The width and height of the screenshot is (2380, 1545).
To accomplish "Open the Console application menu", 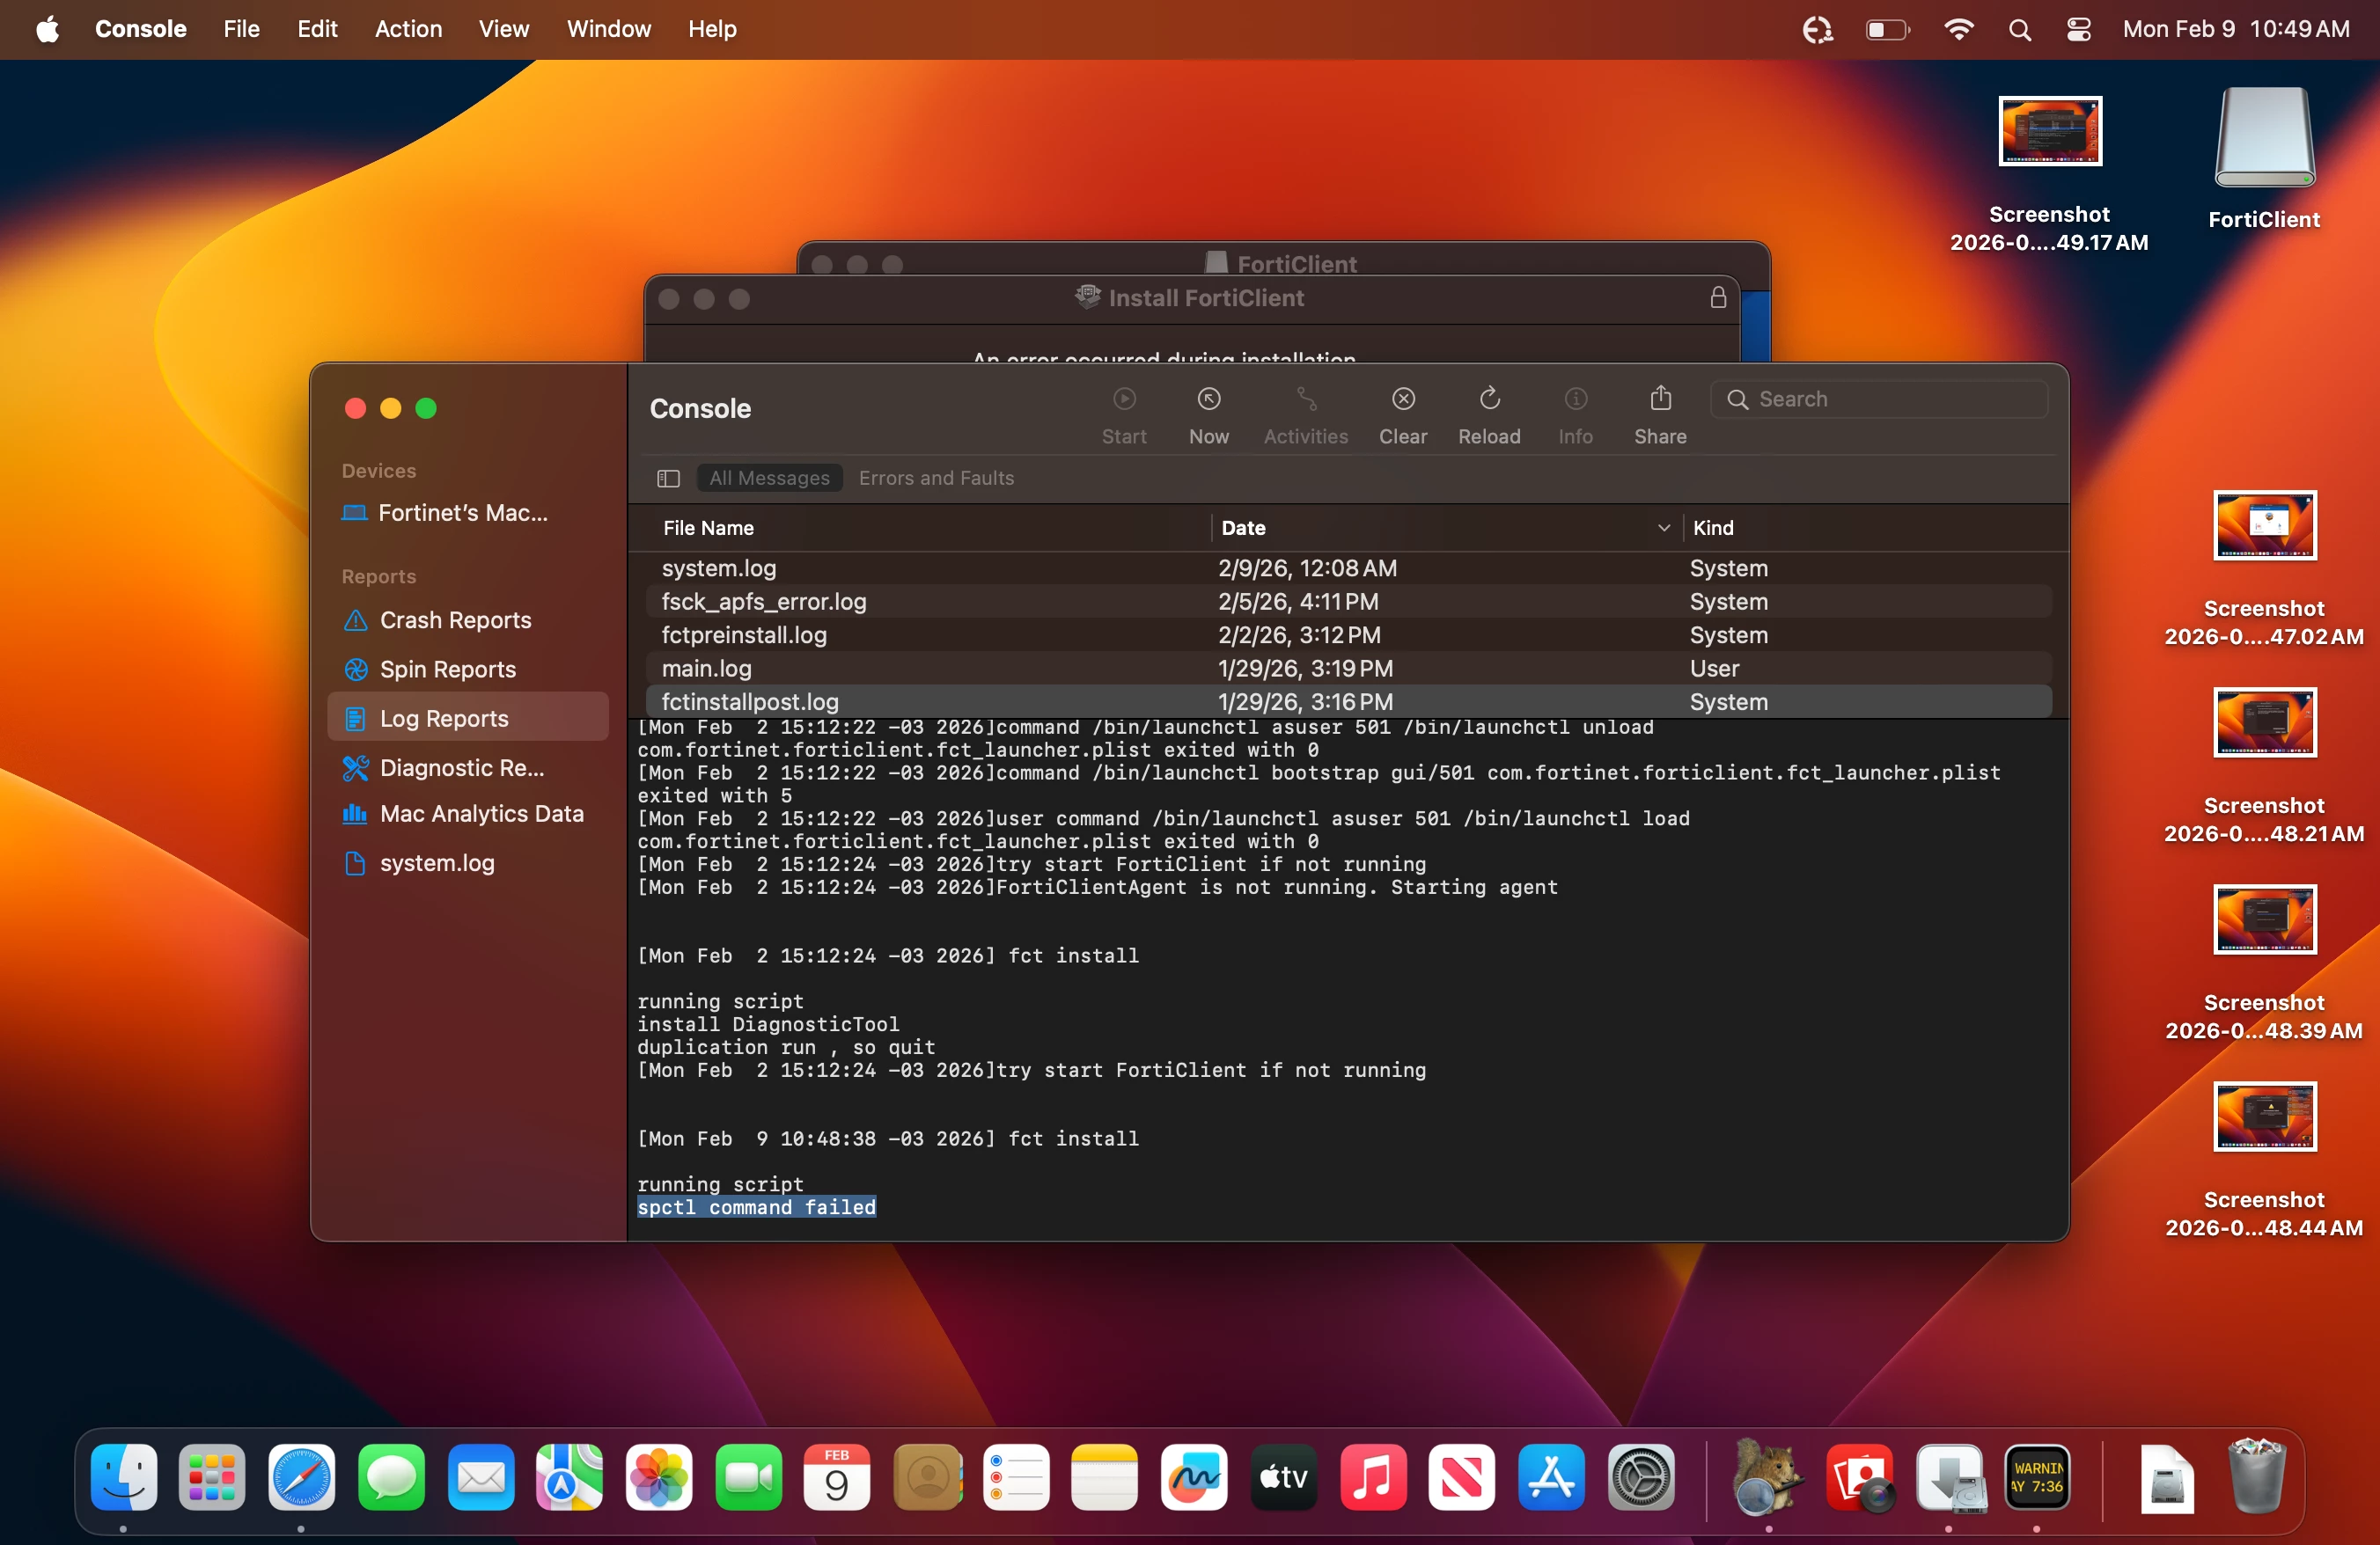I will click(x=141, y=30).
